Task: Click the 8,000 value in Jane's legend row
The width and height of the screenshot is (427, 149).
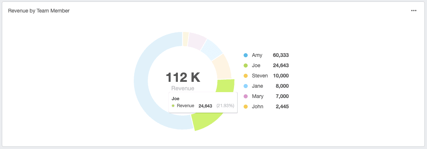Action: click(281, 86)
